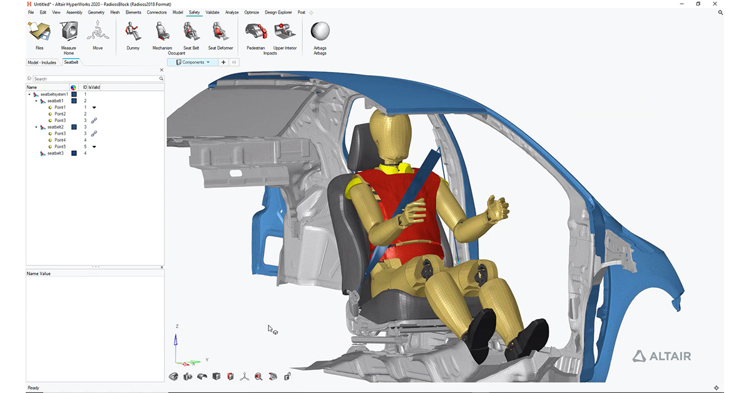This screenshot has height=393, width=751.
Task: Click the mesh cube display icon
Action: click(217, 376)
